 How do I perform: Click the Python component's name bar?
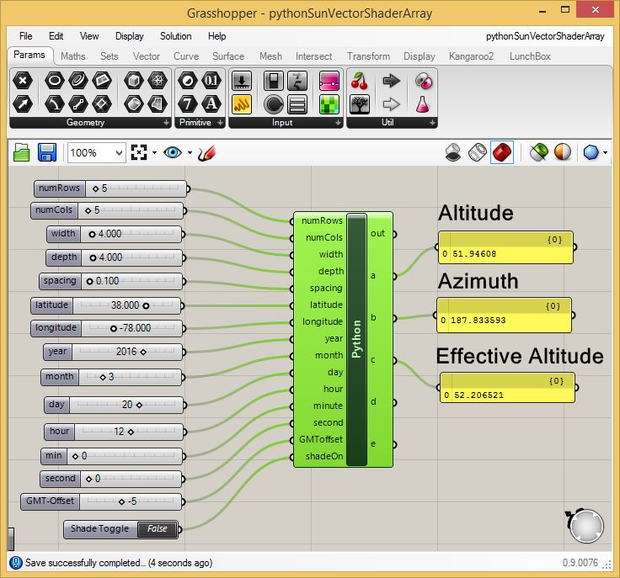tap(356, 340)
